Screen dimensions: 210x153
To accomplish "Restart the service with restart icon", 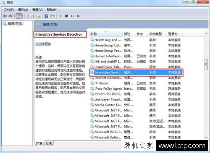I will (78, 16).
